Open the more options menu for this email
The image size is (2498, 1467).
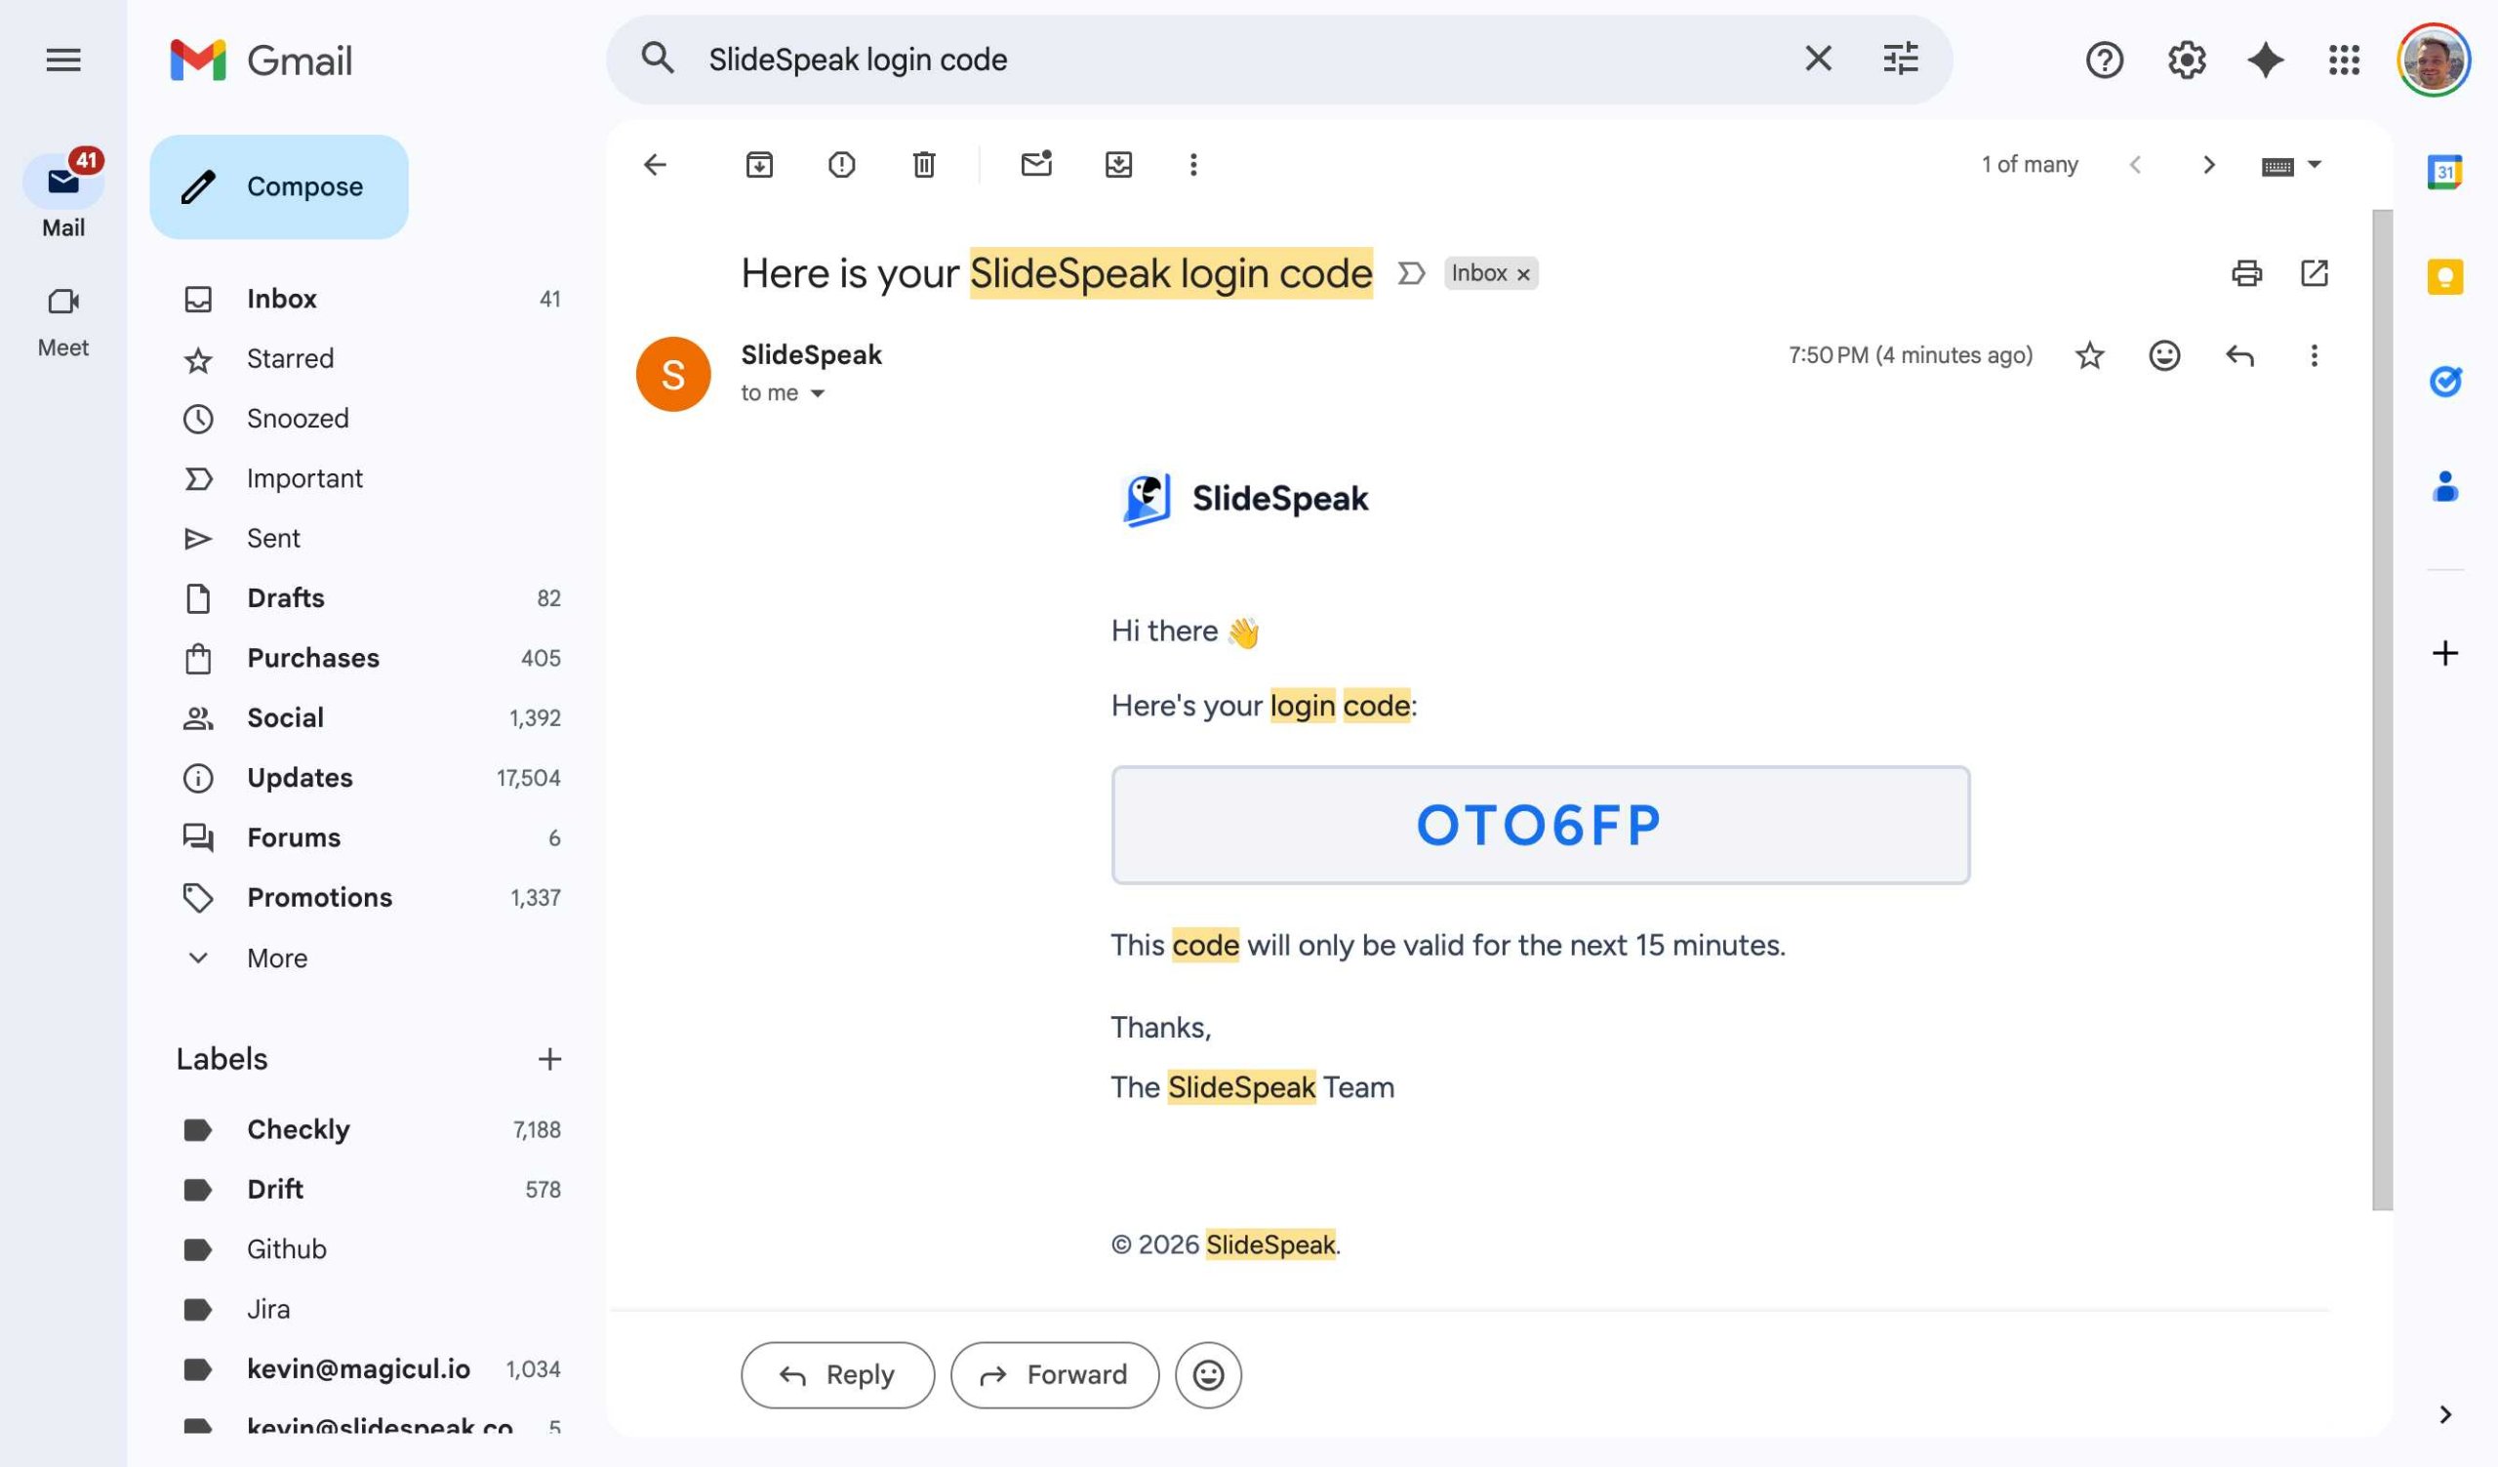point(2314,355)
